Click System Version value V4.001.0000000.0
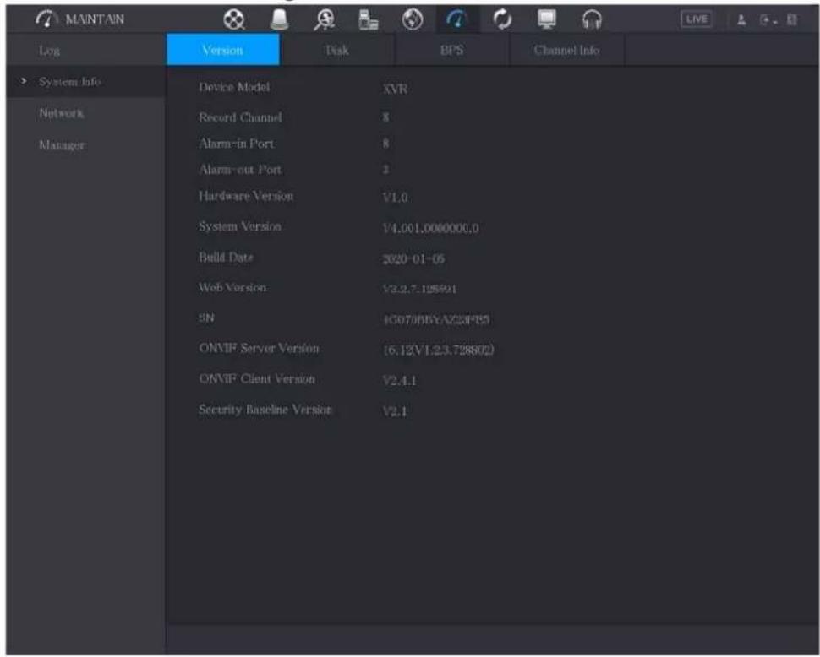 (x=430, y=228)
